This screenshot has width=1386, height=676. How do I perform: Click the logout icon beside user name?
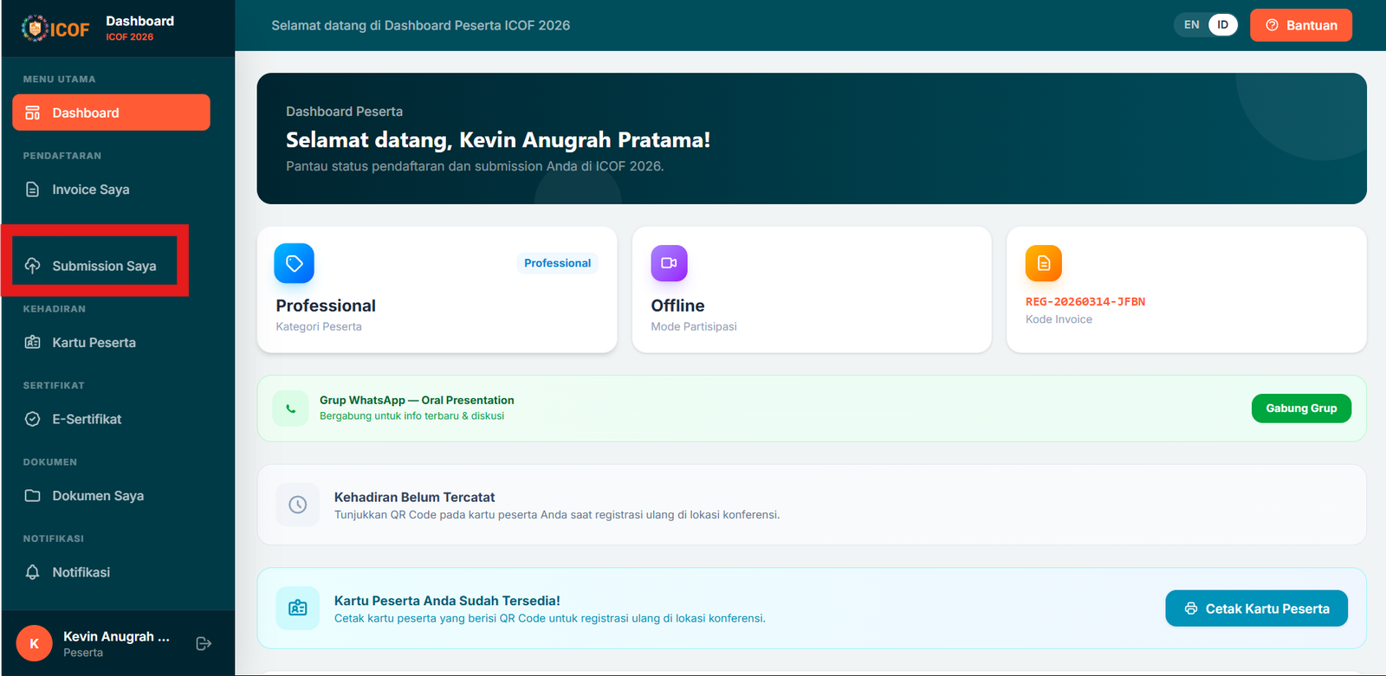pos(204,643)
